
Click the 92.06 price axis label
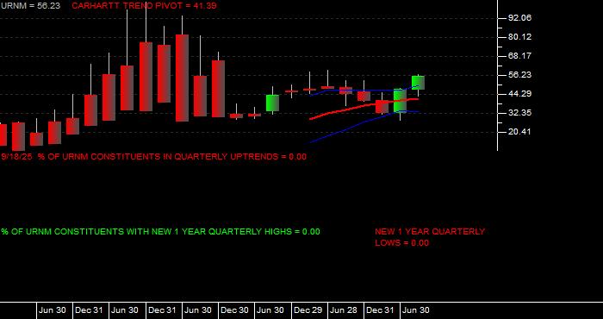tap(519, 18)
